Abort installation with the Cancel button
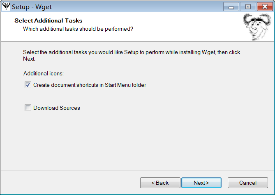Viewport: 275px width, 195px height. (248, 183)
